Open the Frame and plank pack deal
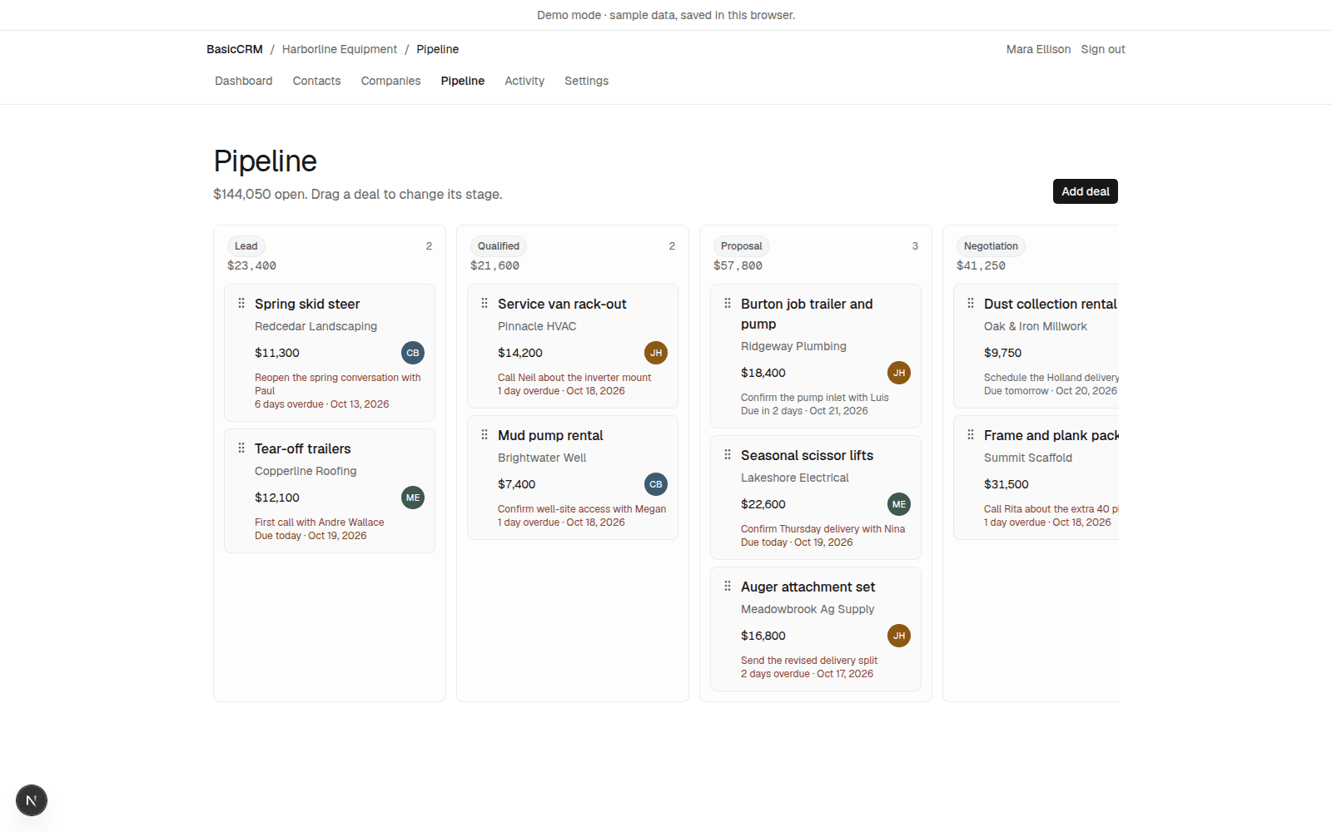The height and width of the screenshot is (832, 1332). click(x=1051, y=435)
